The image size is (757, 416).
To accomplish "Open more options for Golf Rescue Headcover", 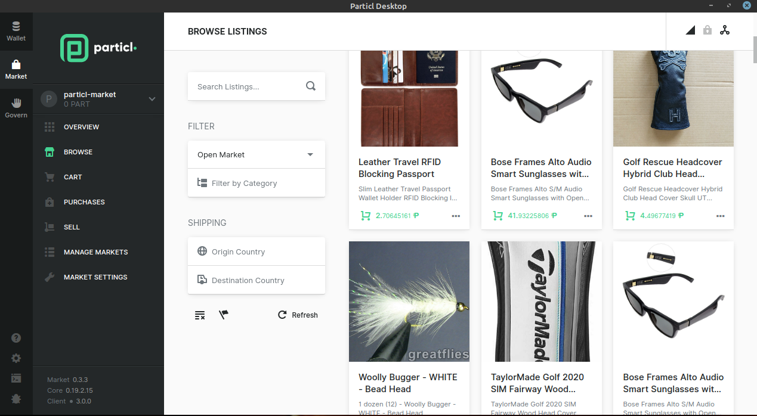I will pos(721,216).
